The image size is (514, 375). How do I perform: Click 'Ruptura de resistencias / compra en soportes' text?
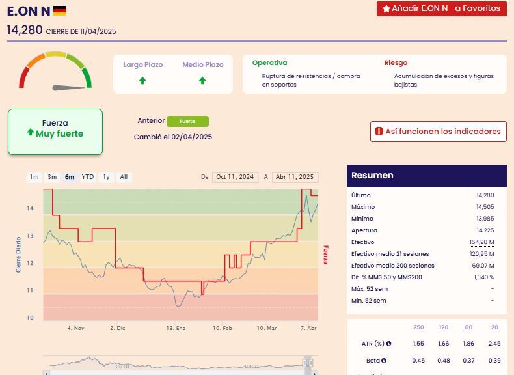point(311,80)
